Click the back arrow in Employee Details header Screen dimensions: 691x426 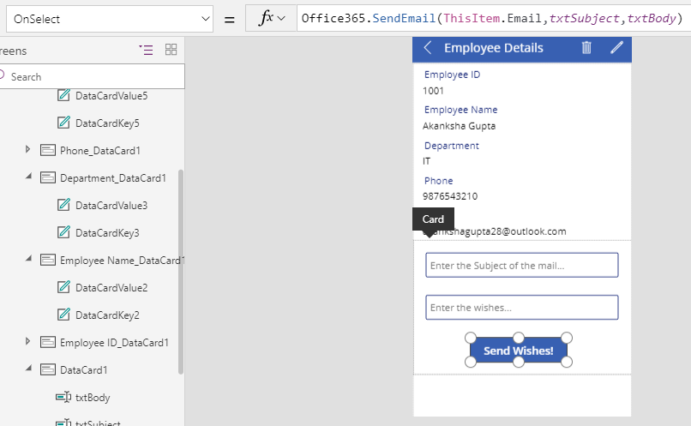coord(428,48)
